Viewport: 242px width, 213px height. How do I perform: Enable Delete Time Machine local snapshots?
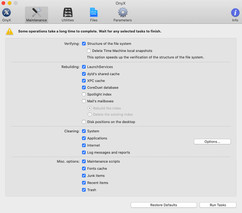(x=89, y=51)
